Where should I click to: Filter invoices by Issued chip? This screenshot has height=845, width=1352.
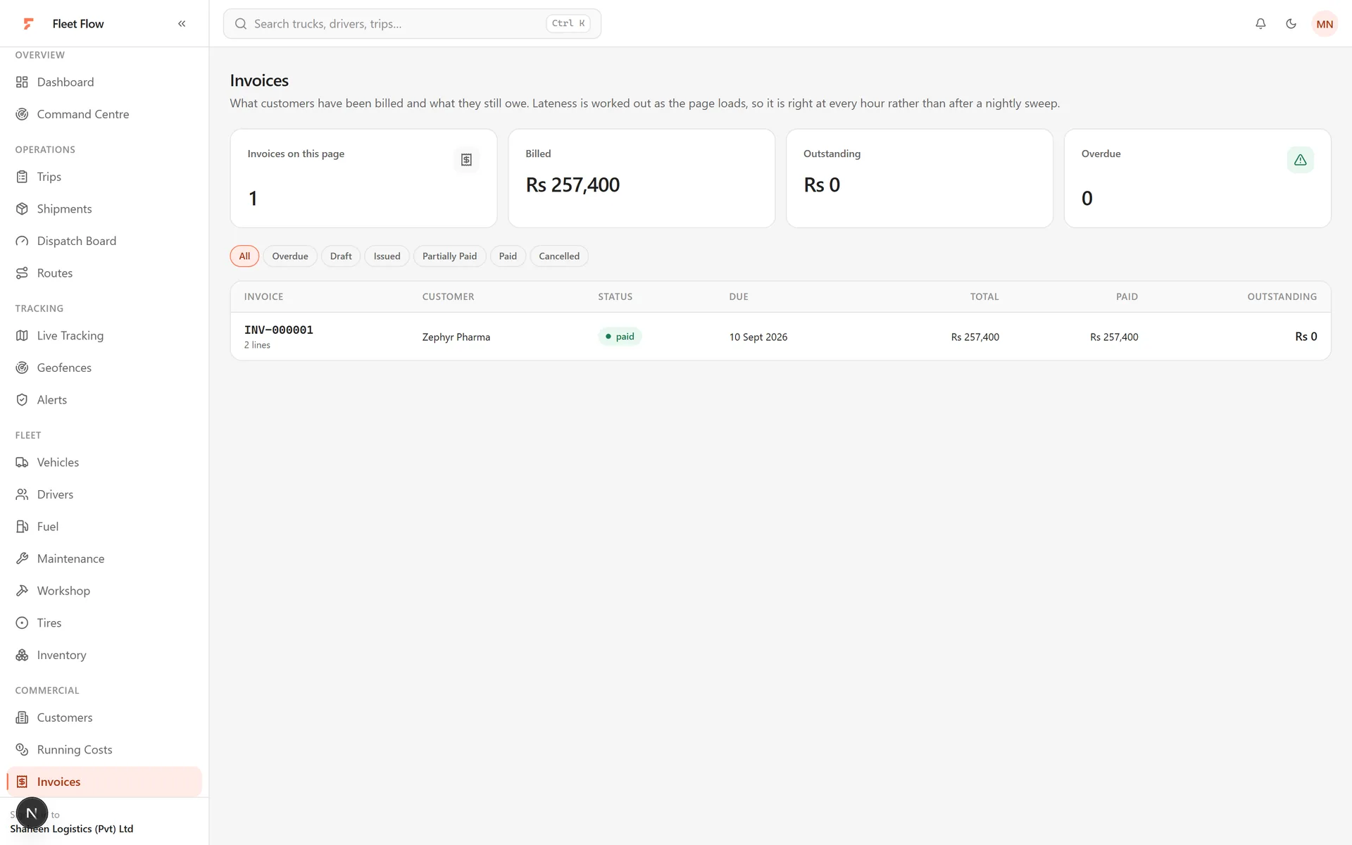point(387,256)
